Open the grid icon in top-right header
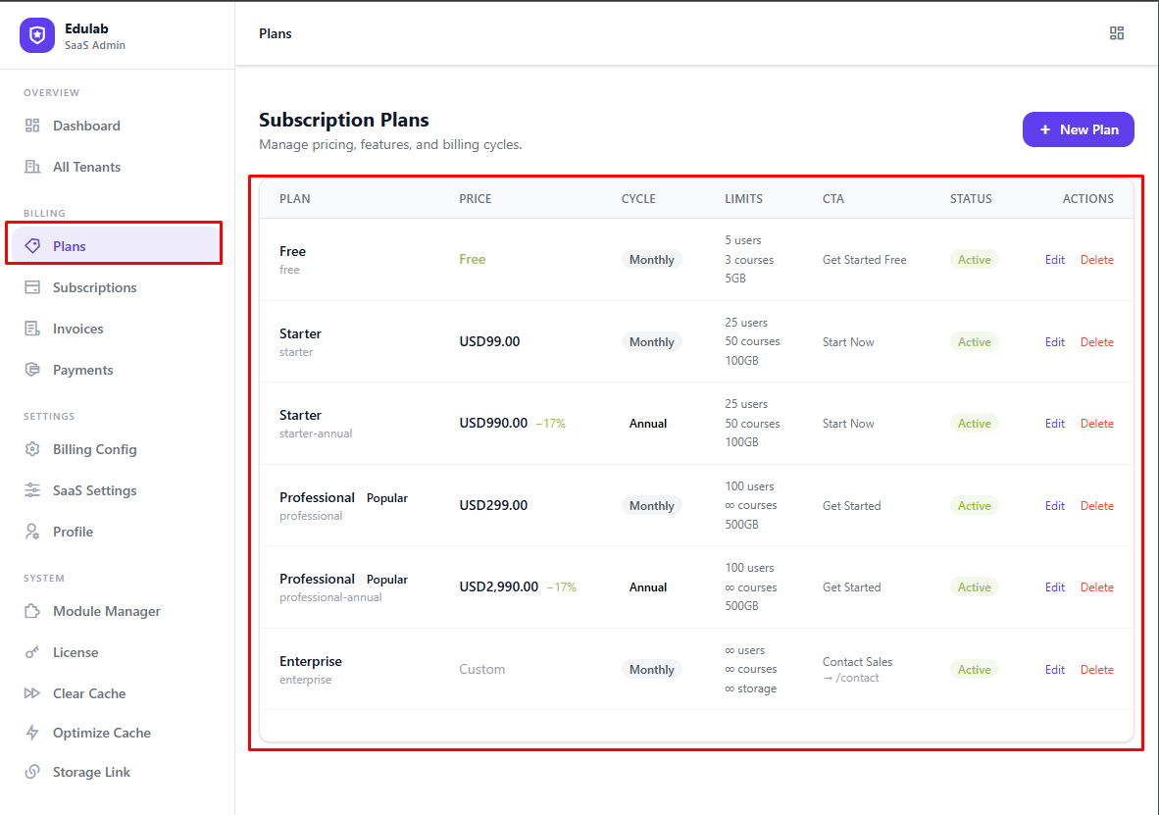 tap(1116, 33)
